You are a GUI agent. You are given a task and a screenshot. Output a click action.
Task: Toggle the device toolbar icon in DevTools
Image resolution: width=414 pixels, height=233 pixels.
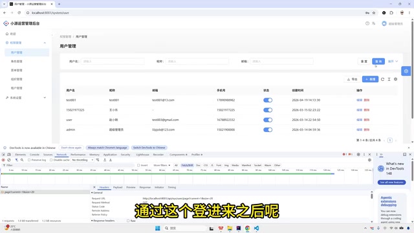tap(9, 155)
